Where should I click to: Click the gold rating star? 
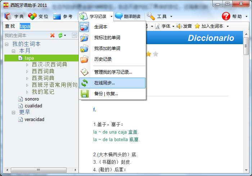(149, 54)
